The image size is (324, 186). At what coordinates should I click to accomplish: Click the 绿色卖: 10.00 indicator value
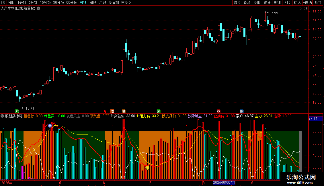pyautogui.click(x=54, y=116)
